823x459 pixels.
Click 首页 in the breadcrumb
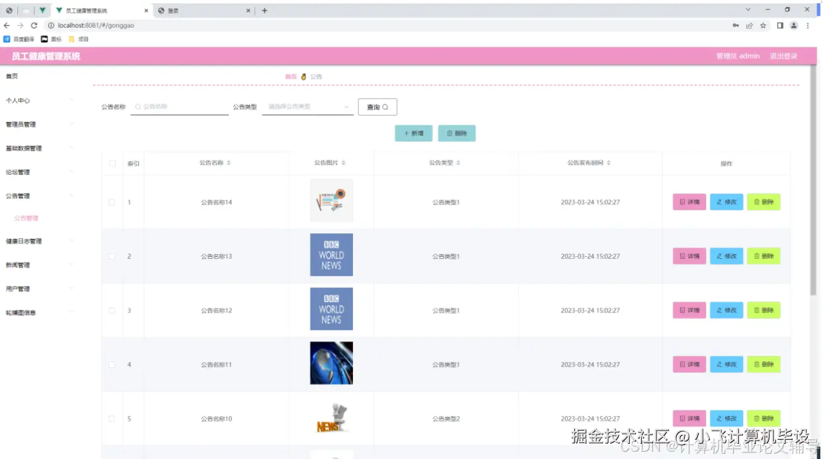pyautogui.click(x=291, y=77)
